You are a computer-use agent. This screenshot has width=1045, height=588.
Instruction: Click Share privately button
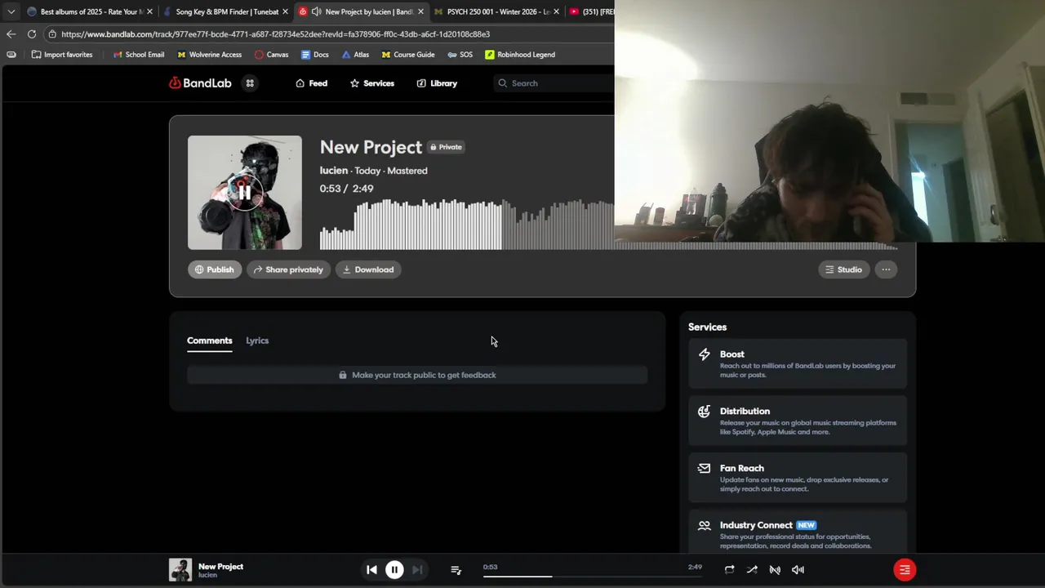pyautogui.click(x=288, y=269)
